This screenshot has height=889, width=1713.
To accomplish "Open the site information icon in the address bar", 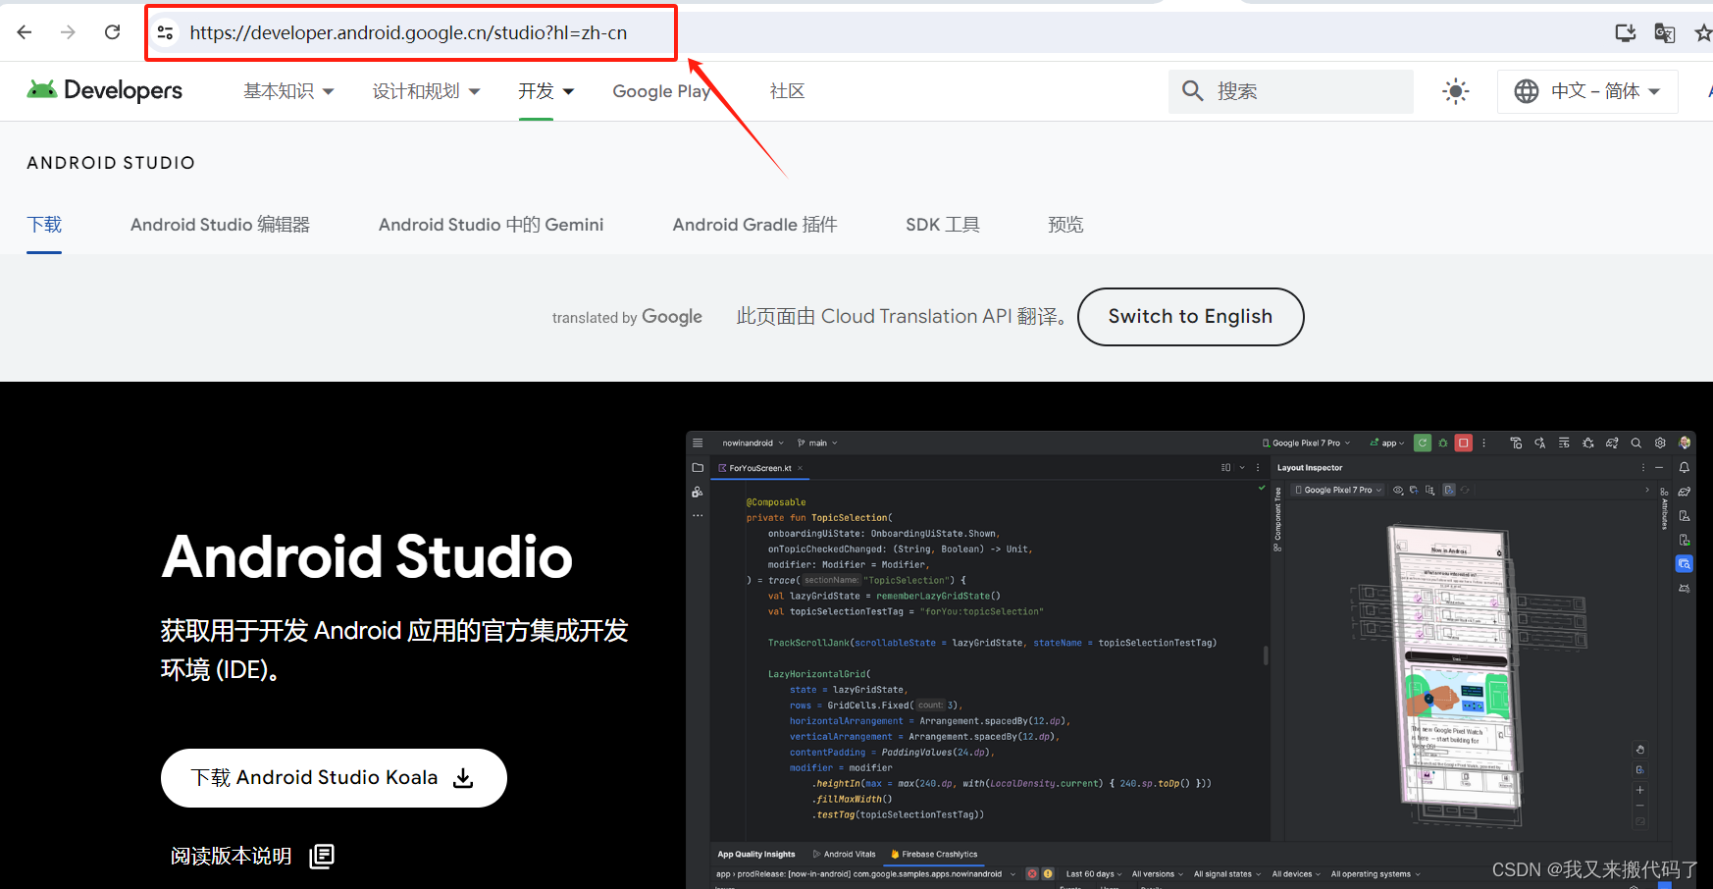I will [x=165, y=32].
